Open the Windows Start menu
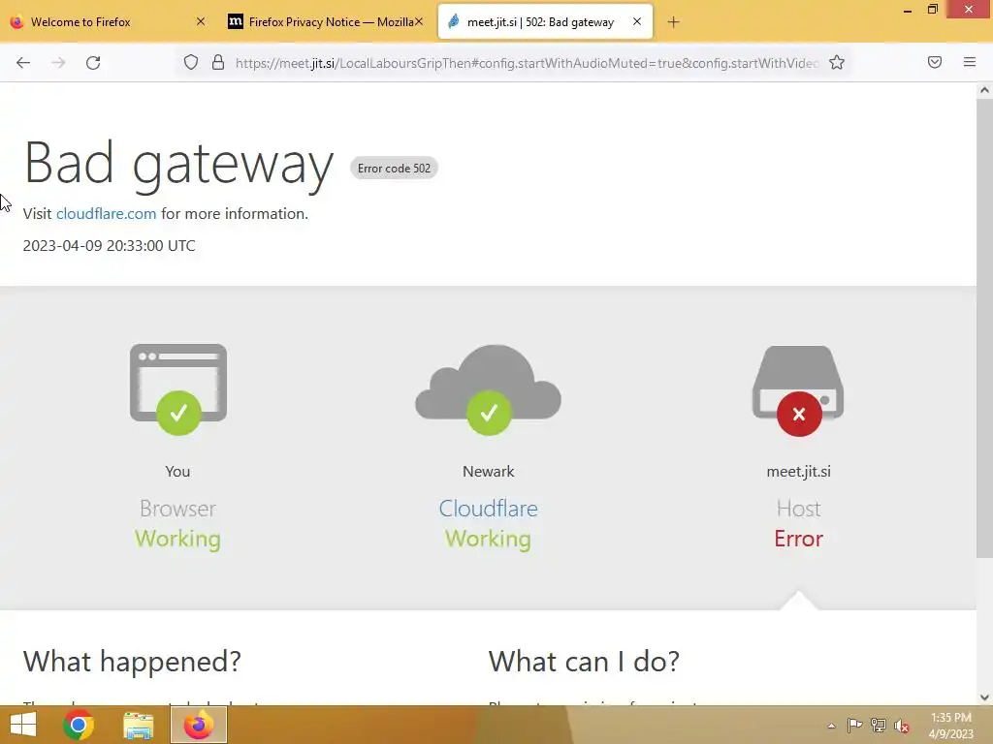 click(23, 725)
